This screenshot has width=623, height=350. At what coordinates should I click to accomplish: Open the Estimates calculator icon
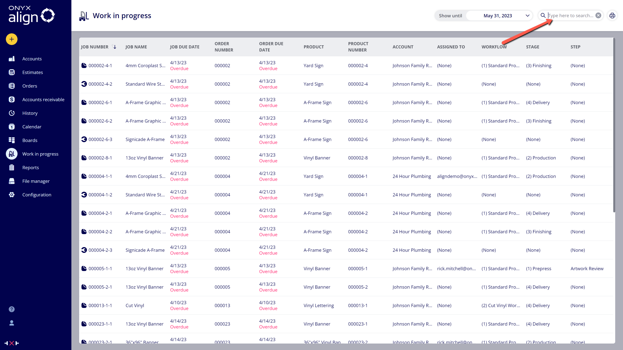tap(12, 73)
